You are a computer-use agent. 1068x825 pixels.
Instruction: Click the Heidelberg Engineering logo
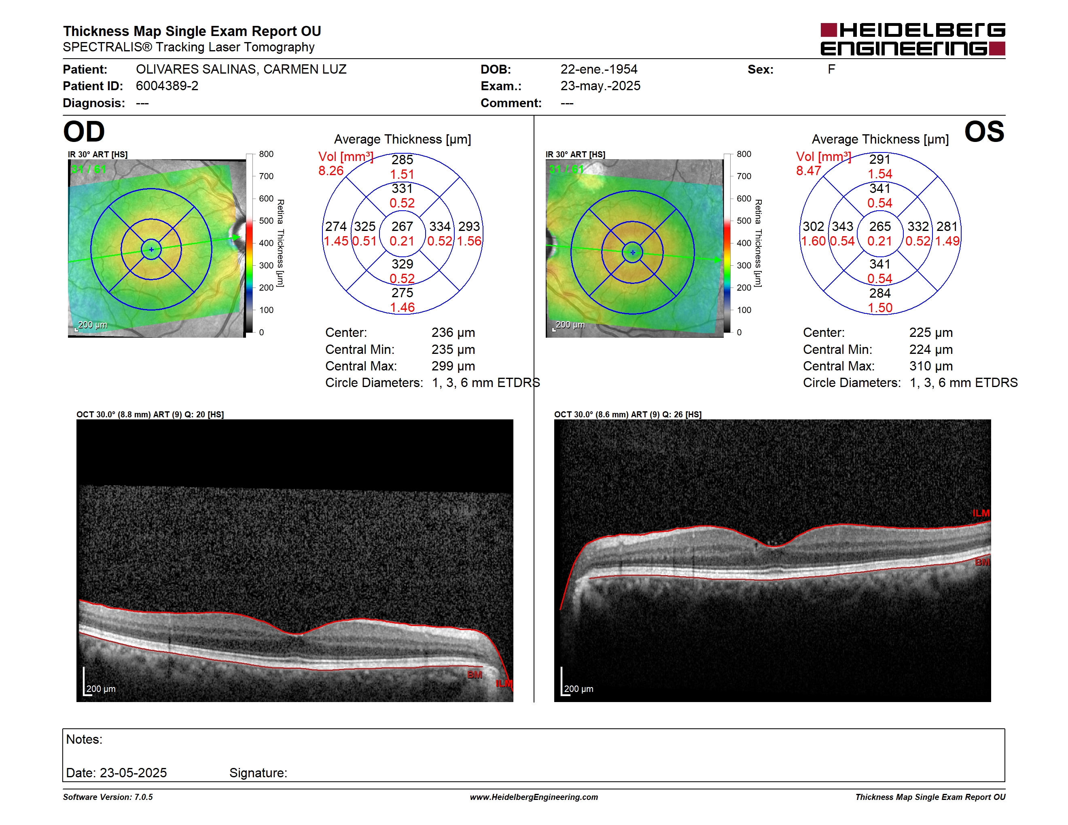913,39
